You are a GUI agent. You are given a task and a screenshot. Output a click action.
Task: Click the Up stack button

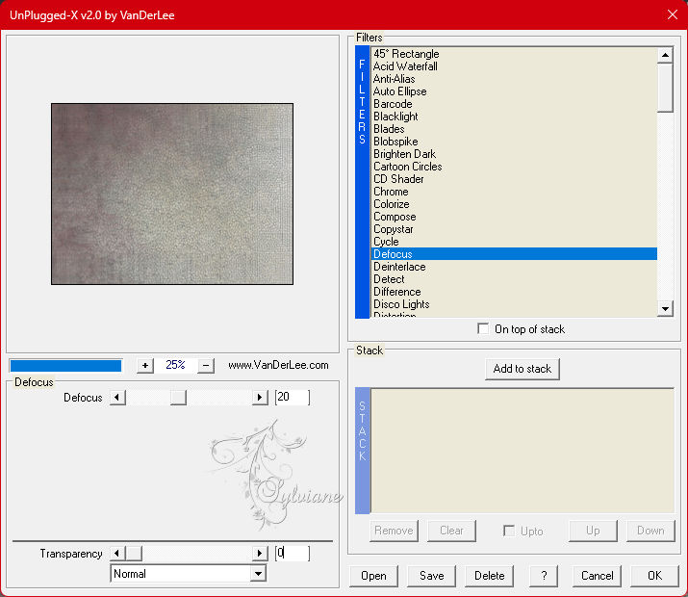(x=593, y=531)
